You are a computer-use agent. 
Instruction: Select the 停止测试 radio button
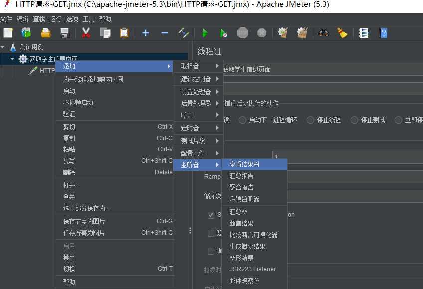click(354, 120)
